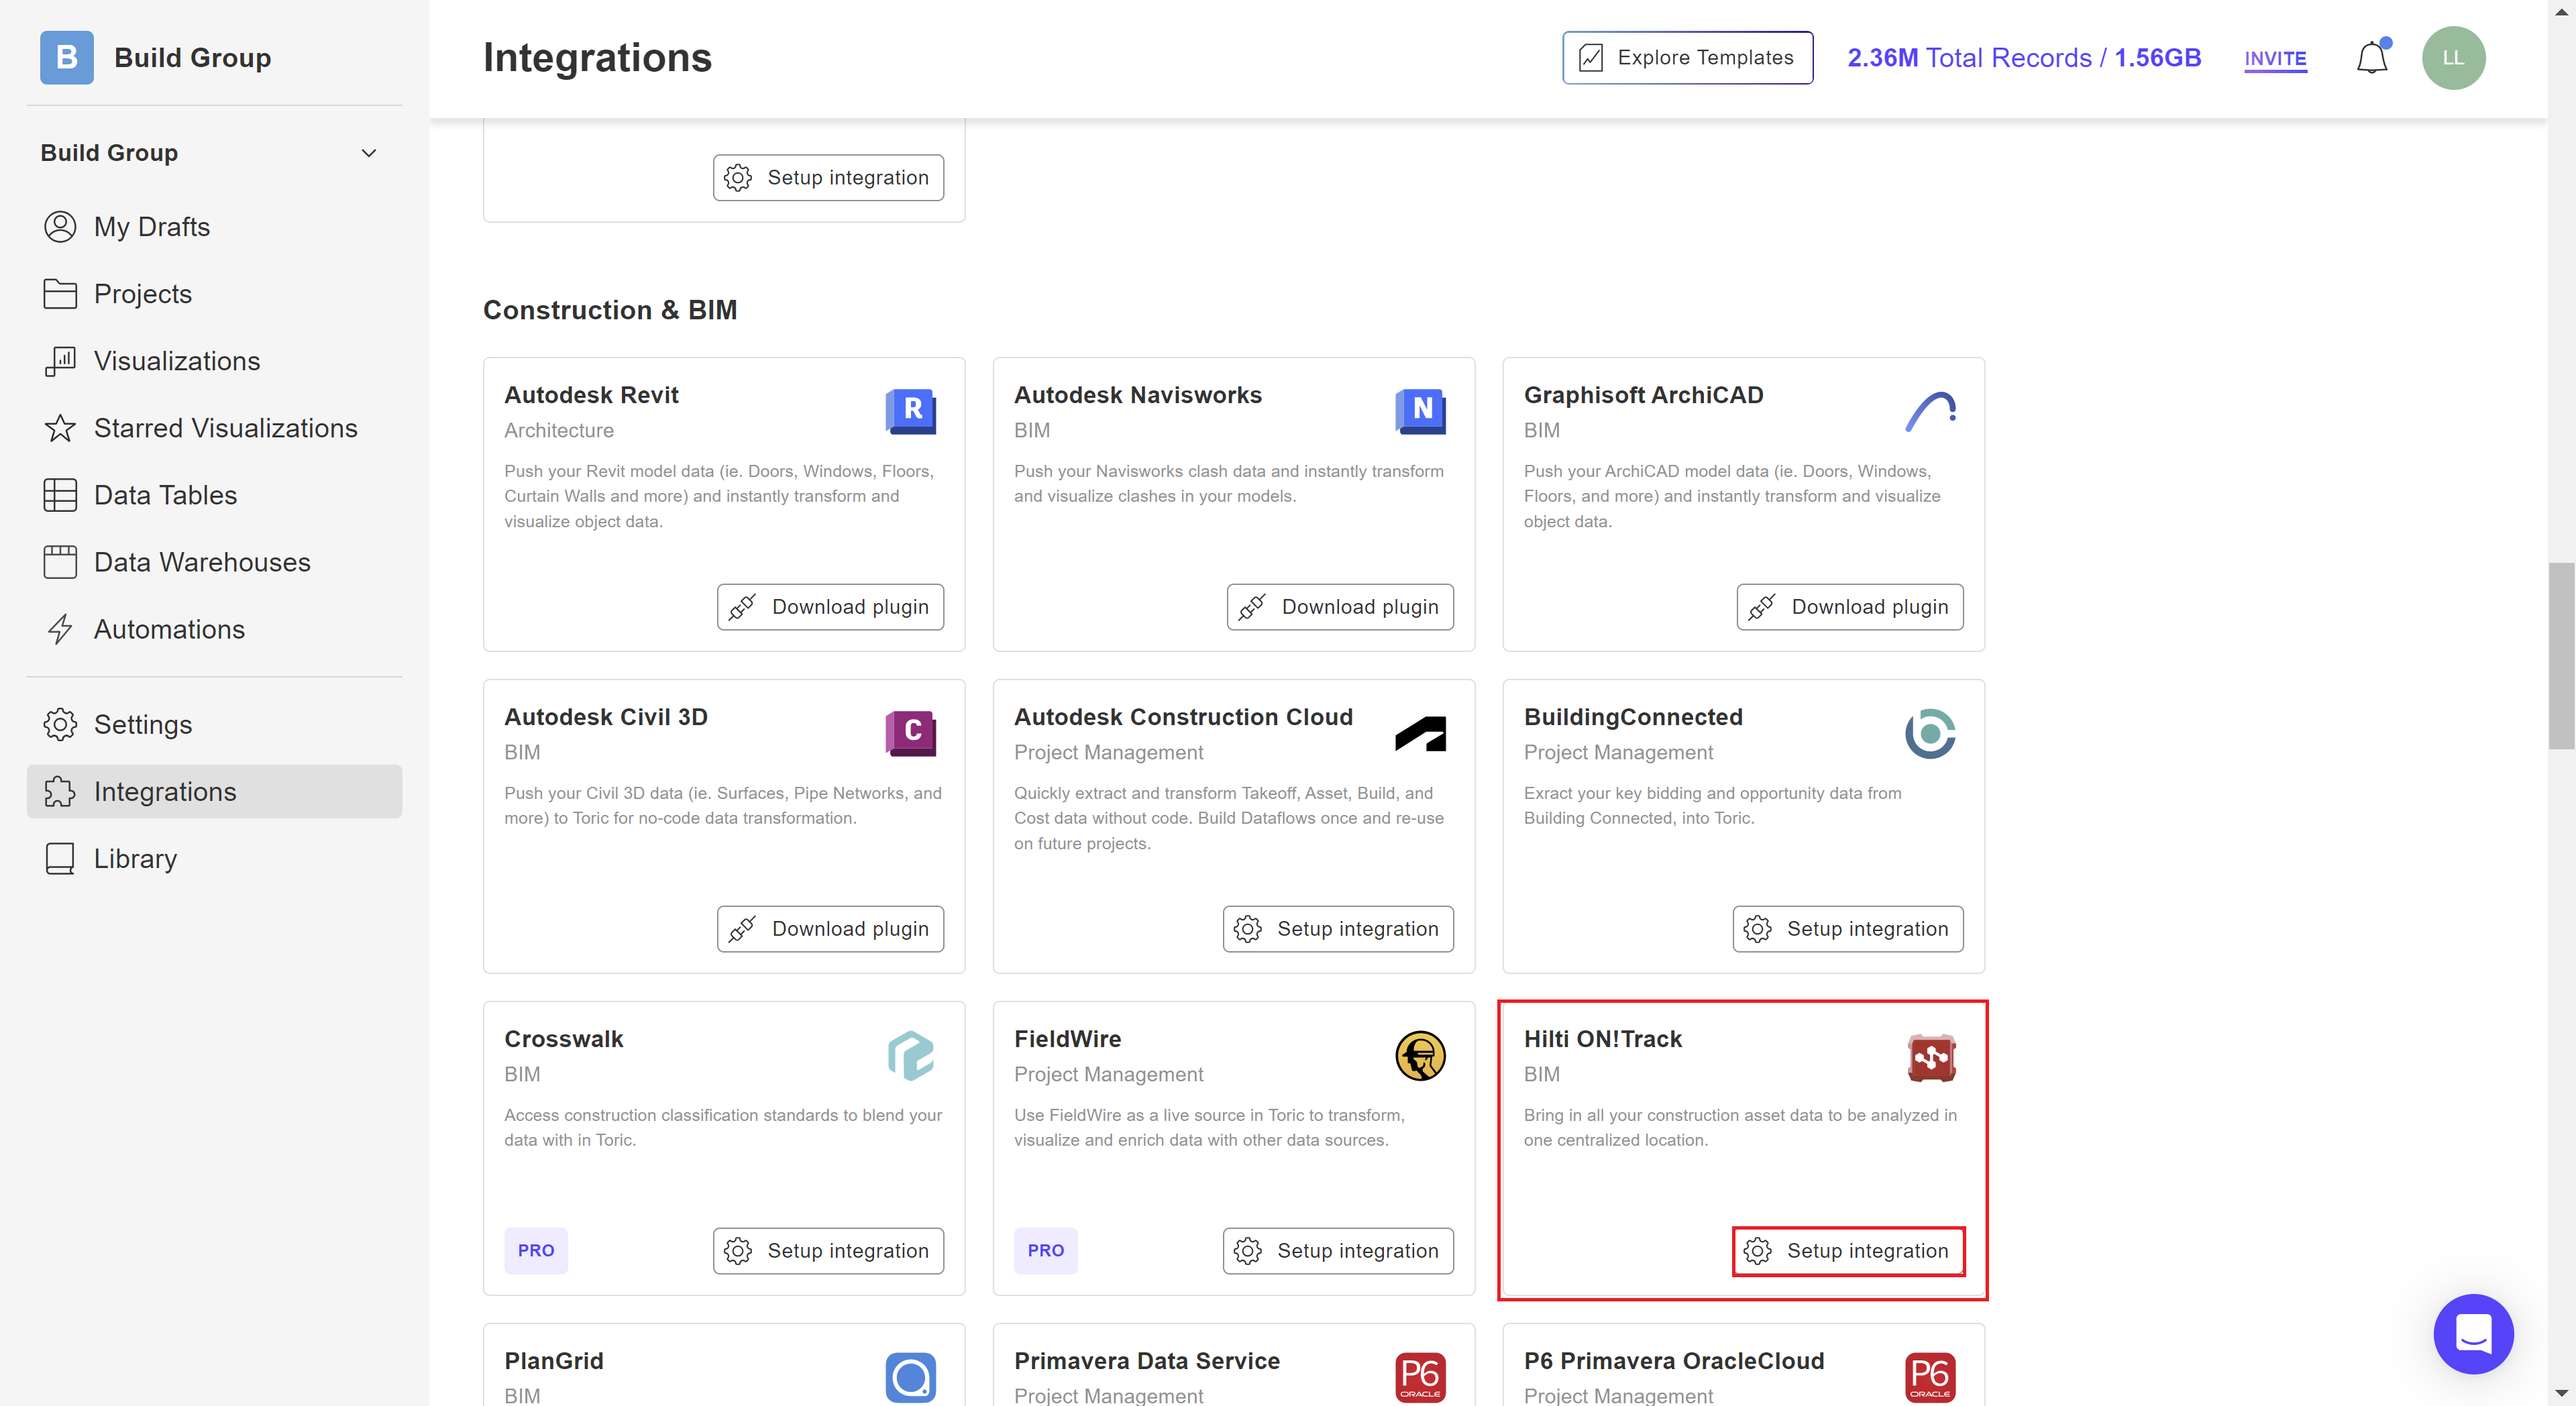
Task: Click the FieldWire logo icon
Action: point(1420,1055)
